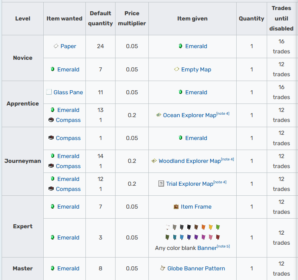
Task: Click the Ocean Explorer Map icon
Action: point(158,115)
